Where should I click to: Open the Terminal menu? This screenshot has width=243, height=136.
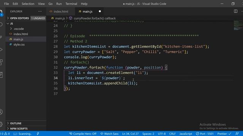pyautogui.click(x=71, y=4)
